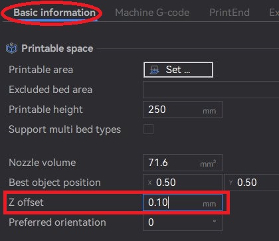Viewport: 279px width, 241px height.
Task: Click the Best object position X field
Action: pyautogui.click(x=183, y=183)
